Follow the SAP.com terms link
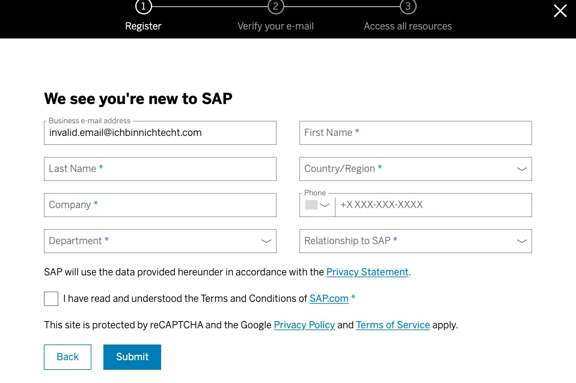Image resolution: width=576 pixels, height=383 pixels. tap(329, 299)
